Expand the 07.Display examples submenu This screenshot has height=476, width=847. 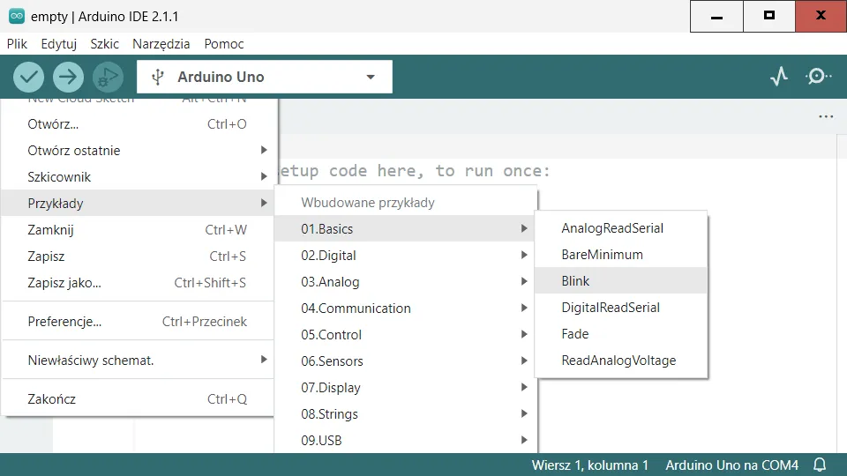405,388
